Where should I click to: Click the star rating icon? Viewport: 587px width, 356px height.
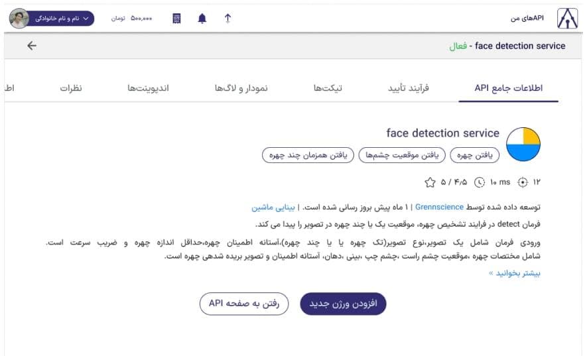pyautogui.click(x=430, y=182)
